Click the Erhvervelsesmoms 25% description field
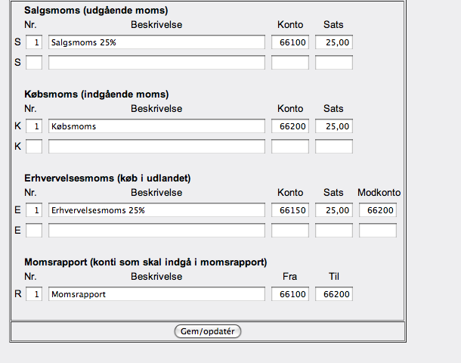Image resolution: width=461 pixels, height=363 pixels. (x=156, y=210)
